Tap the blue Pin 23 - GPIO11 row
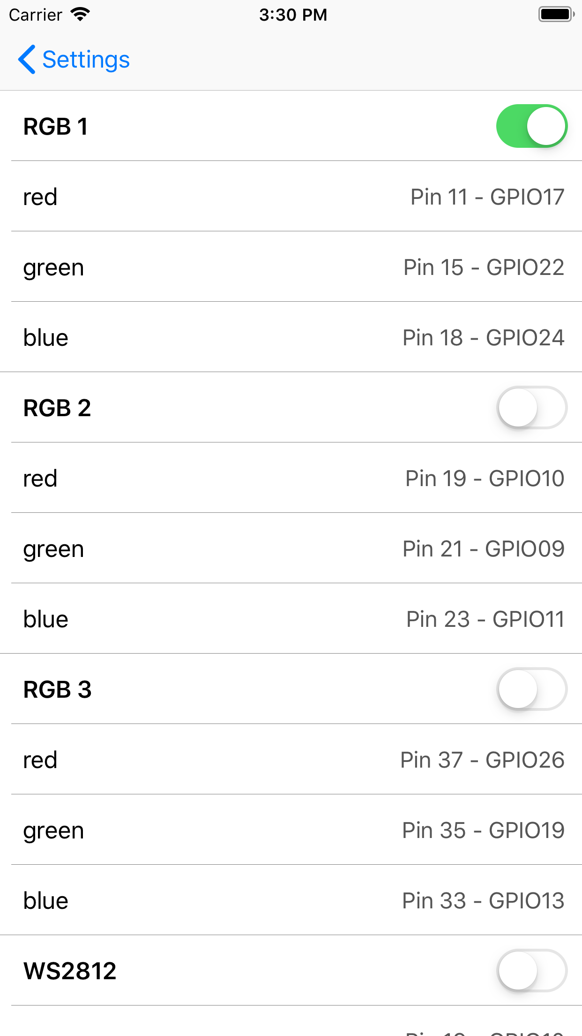Image resolution: width=582 pixels, height=1036 pixels. pyautogui.click(x=291, y=618)
